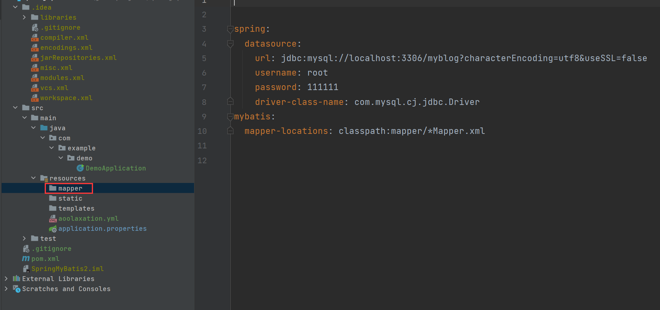Screen dimensions: 660x310
Task: Click the java source root folder icon
Action: click(x=44, y=128)
